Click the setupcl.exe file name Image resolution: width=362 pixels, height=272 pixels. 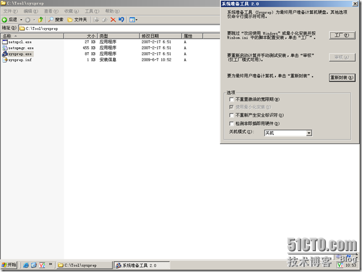(20, 42)
